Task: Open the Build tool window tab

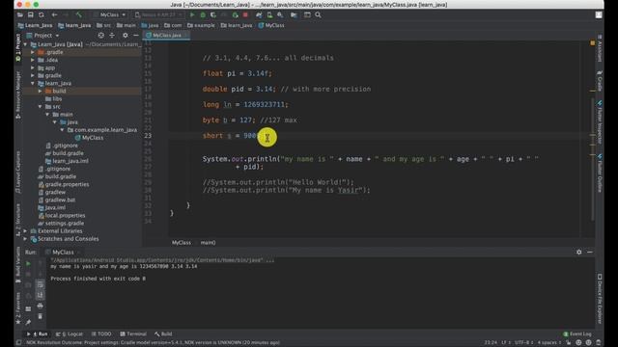Action: pyautogui.click(x=163, y=334)
